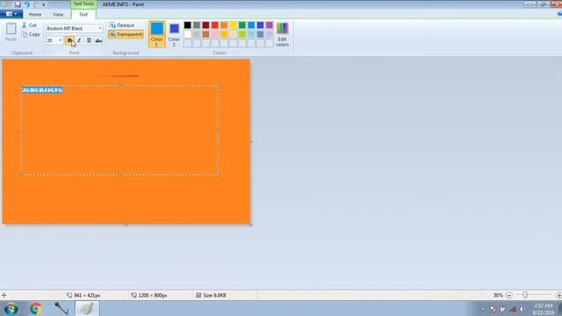Image resolution: width=562 pixels, height=316 pixels.
Task: Pick the lime color swatch
Action: point(242,34)
